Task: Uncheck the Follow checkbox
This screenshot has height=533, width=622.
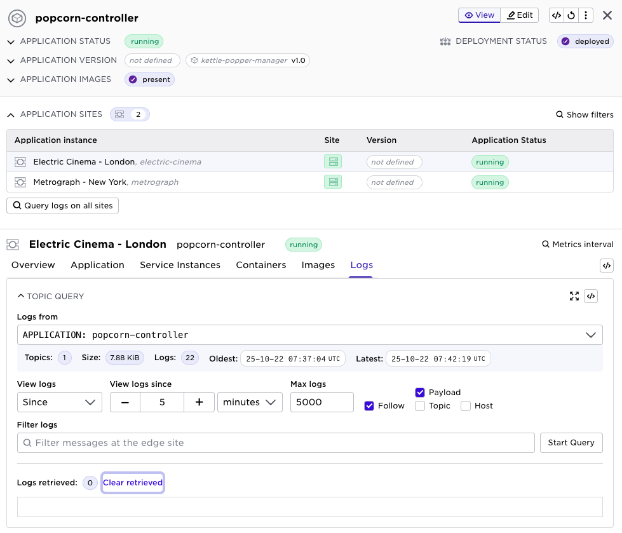Action: coord(369,406)
